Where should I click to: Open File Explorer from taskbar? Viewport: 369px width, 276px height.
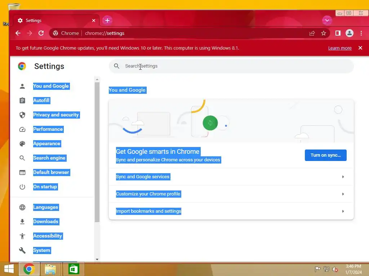pos(50,269)
